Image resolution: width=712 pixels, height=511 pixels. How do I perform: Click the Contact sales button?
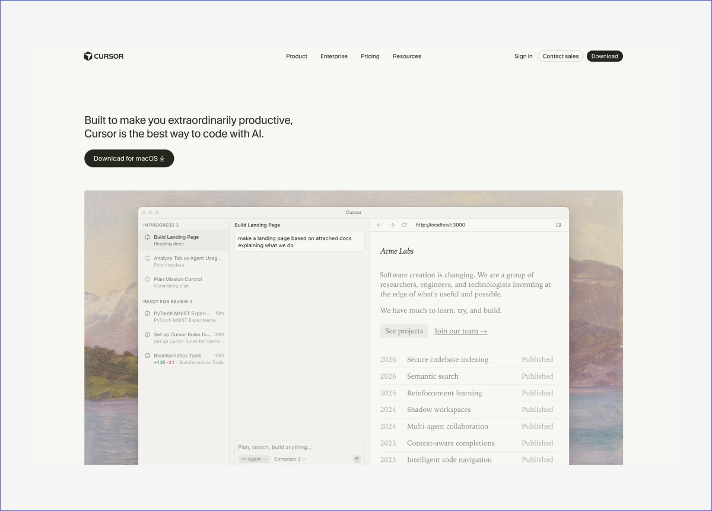pyautogui.click(x=561, y=56)
